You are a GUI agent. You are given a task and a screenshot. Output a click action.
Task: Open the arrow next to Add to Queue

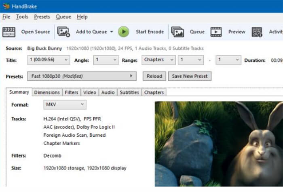112,32
